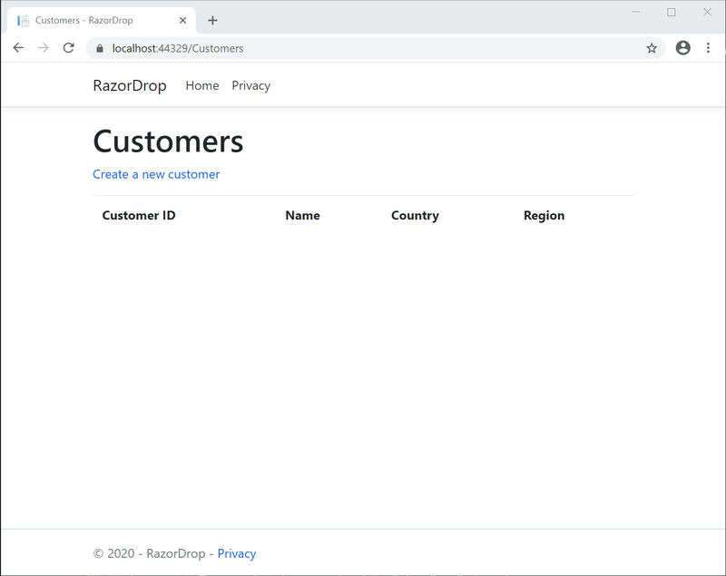The height and width of the screenshot is (576, 726).
Task: Bookmark this page with the star icon
Action: pos(652,48)
